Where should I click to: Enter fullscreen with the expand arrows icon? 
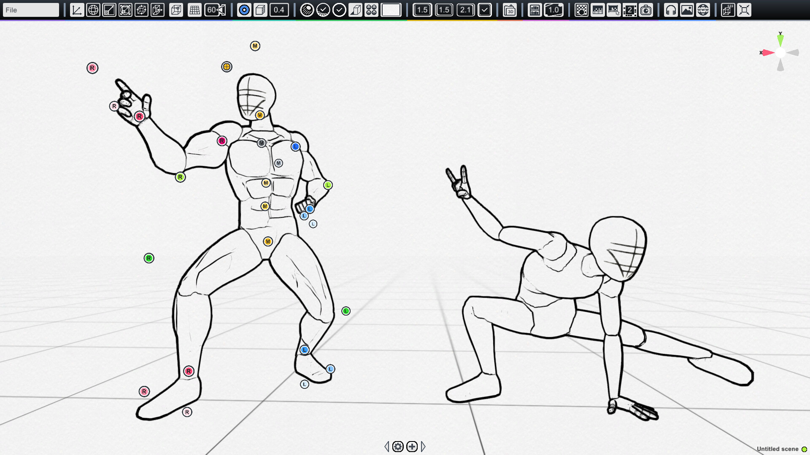point(745,9)
